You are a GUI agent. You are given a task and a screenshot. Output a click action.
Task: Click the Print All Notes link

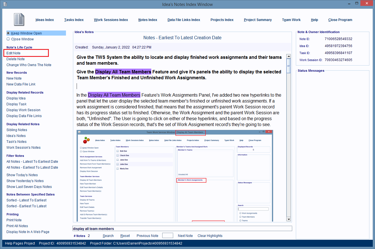[17, 226]
